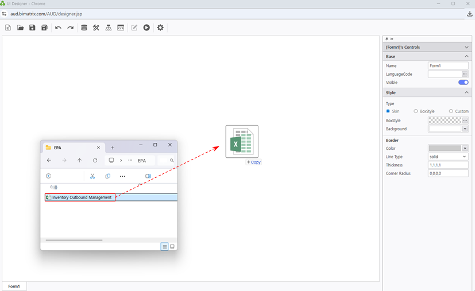This screenshot has width=475, height=291.
Task: Click the New document toolbar icon
Action: point(8,28)
